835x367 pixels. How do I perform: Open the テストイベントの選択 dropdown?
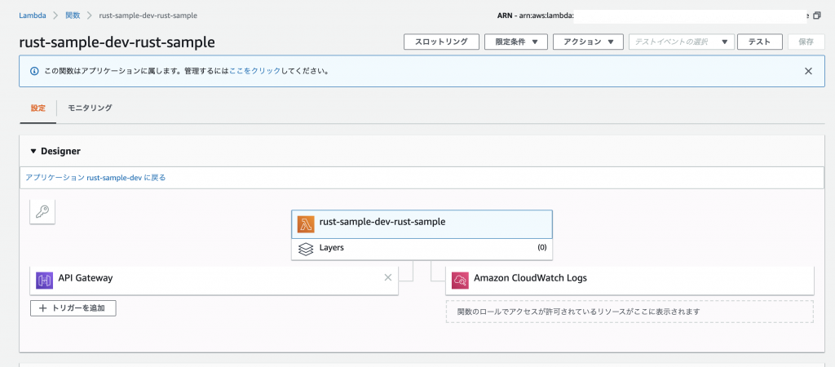click(x=682, y=42)
